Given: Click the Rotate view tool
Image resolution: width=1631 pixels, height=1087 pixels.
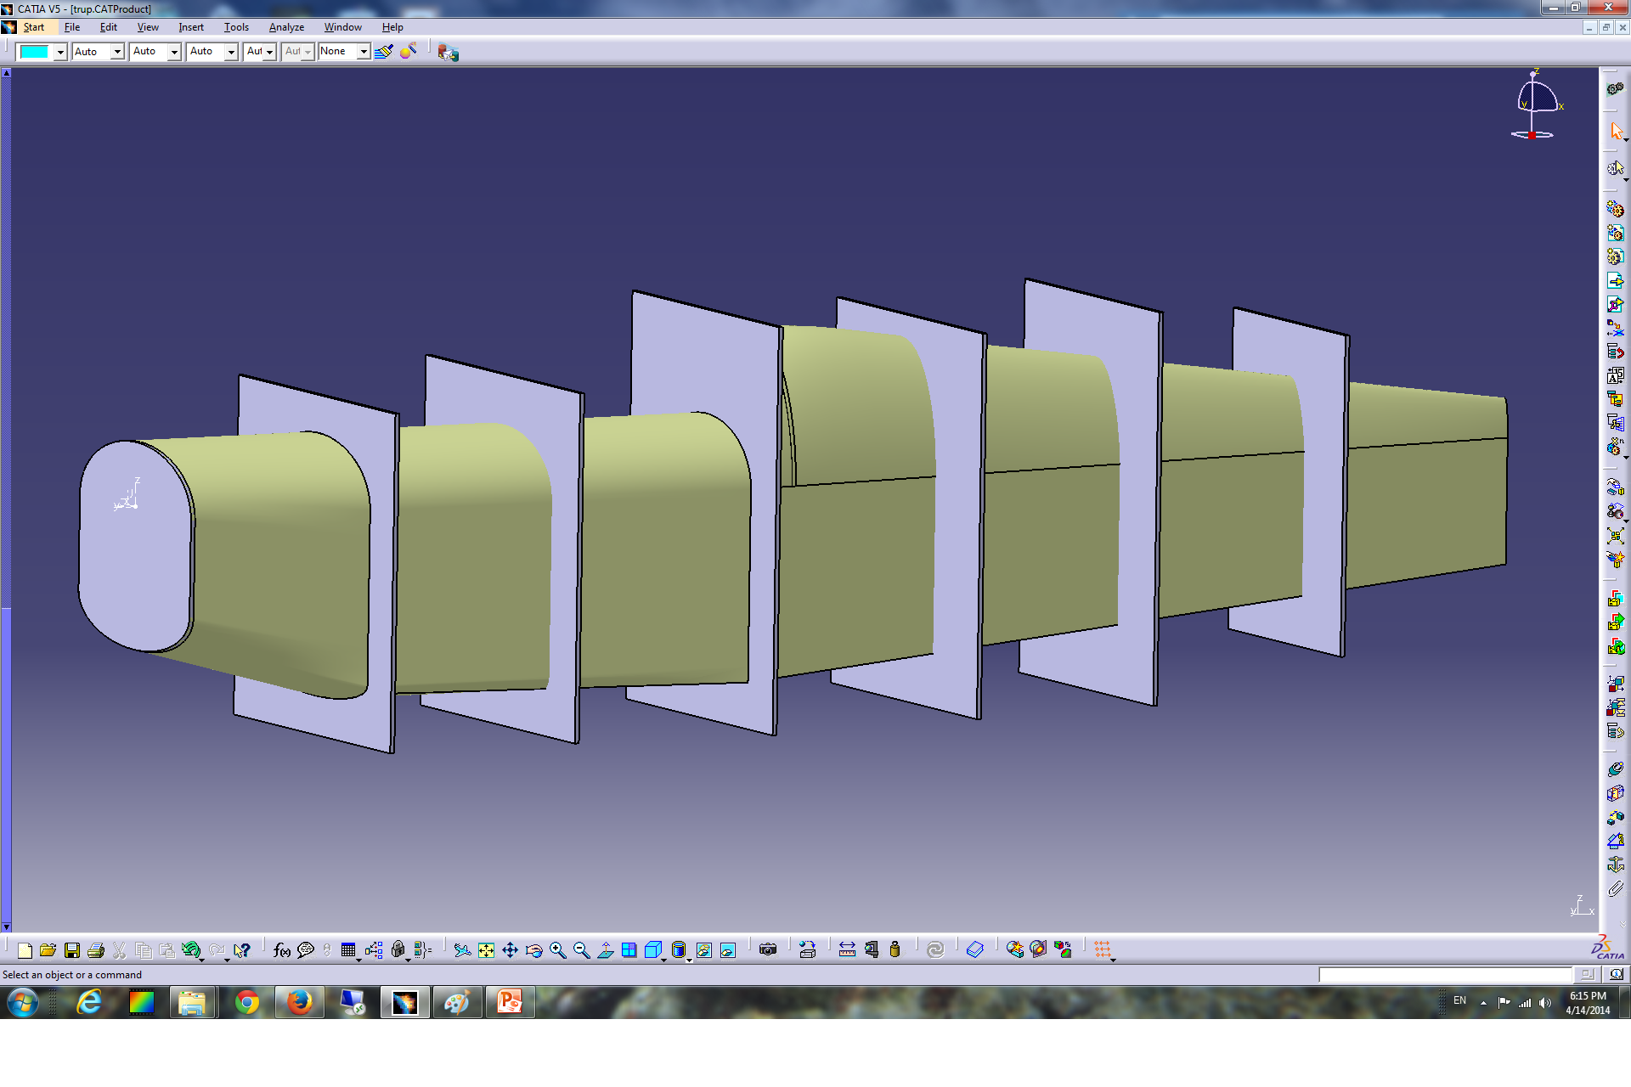Looking at the screenshot, I should pos(533,950).
